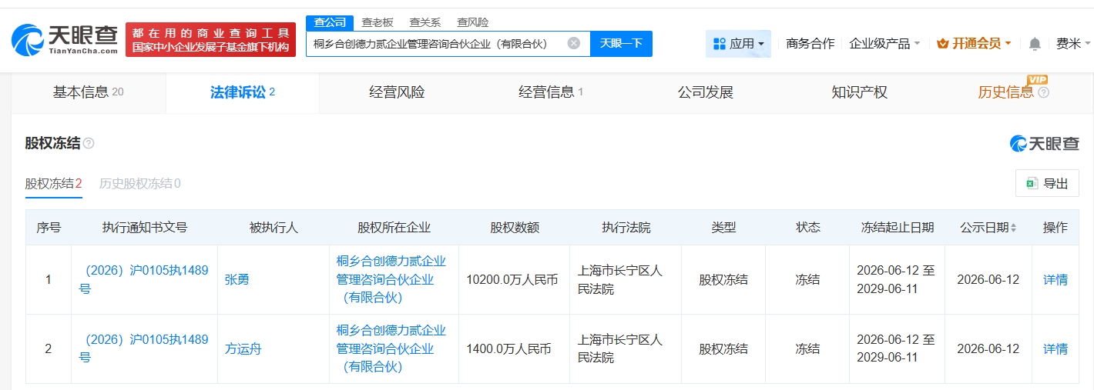Click the 状态 column header
1094x390 pixels.
coord(807,228)
